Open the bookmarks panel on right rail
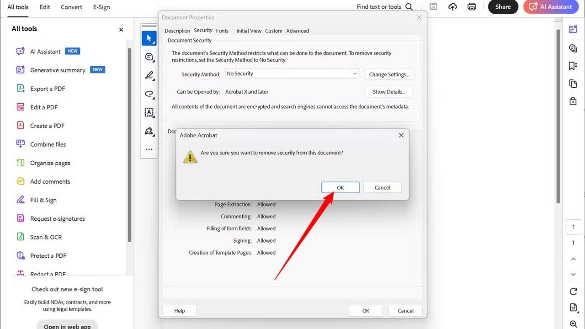This screenshot has width=585, height=329. tap(573, 66)
